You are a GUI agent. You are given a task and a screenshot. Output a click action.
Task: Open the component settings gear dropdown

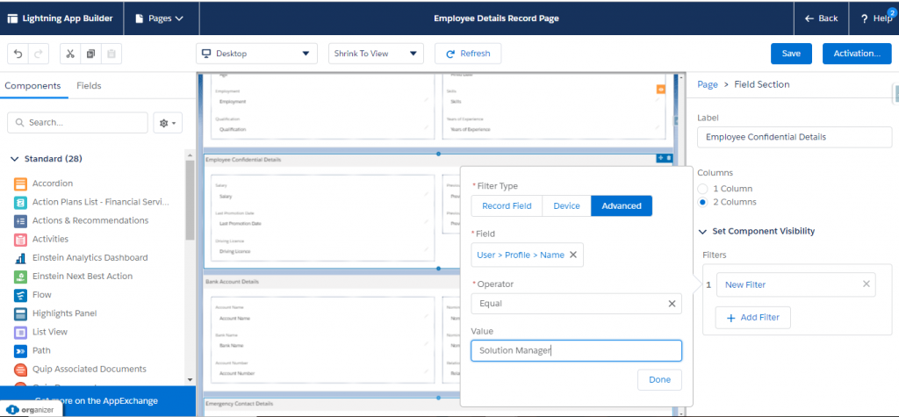(x=168, y=123)
